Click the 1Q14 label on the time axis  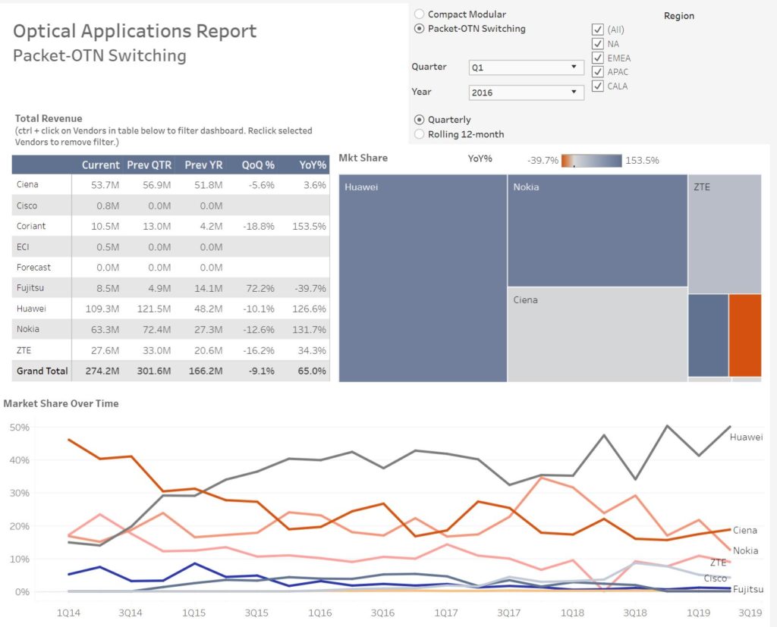coord(68,613)
